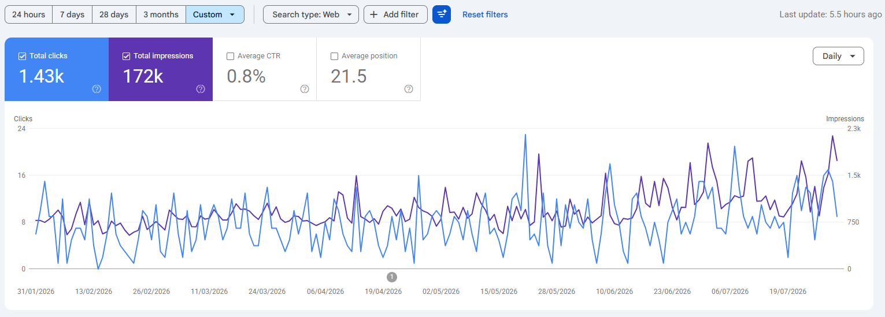Click the 31/01/2026 axis date label
Screen dimensions: 885x317
(x=36, y=292)
